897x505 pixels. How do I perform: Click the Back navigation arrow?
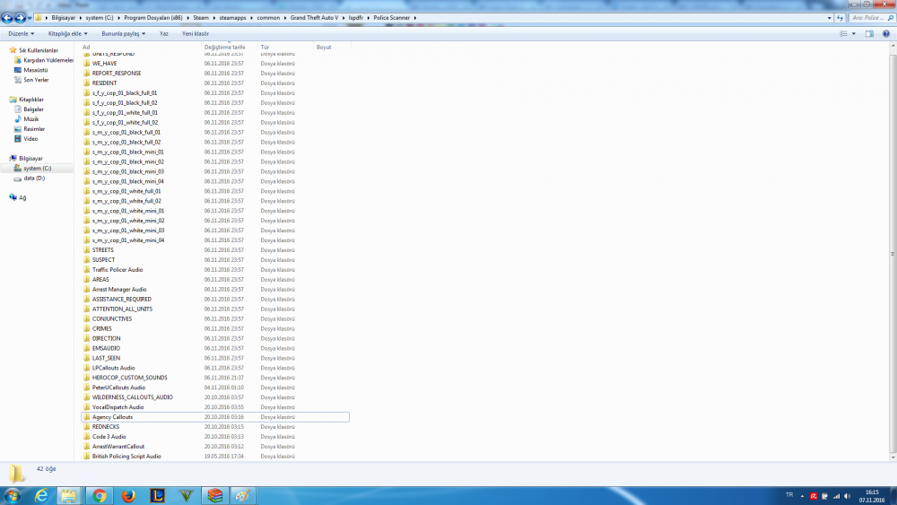click(7, 18)
